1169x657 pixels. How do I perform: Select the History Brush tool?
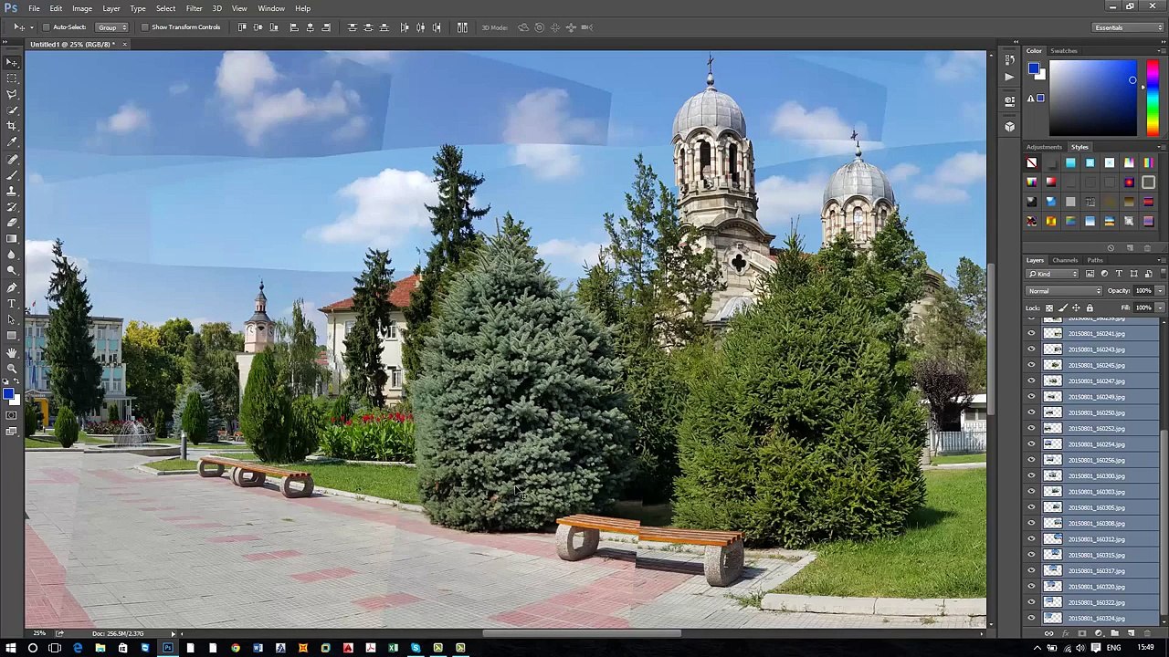coord(12,206)
